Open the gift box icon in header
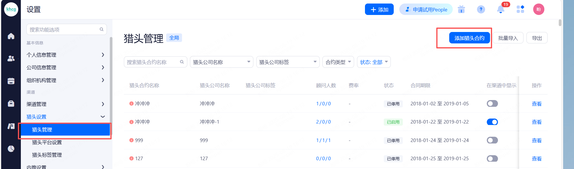Viewport: 574px width, 169px height. 461,10
